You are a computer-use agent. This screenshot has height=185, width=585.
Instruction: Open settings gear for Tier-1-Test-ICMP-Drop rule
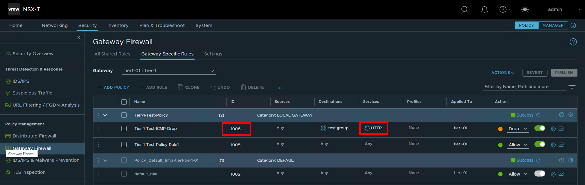click(x=553, y=129)
